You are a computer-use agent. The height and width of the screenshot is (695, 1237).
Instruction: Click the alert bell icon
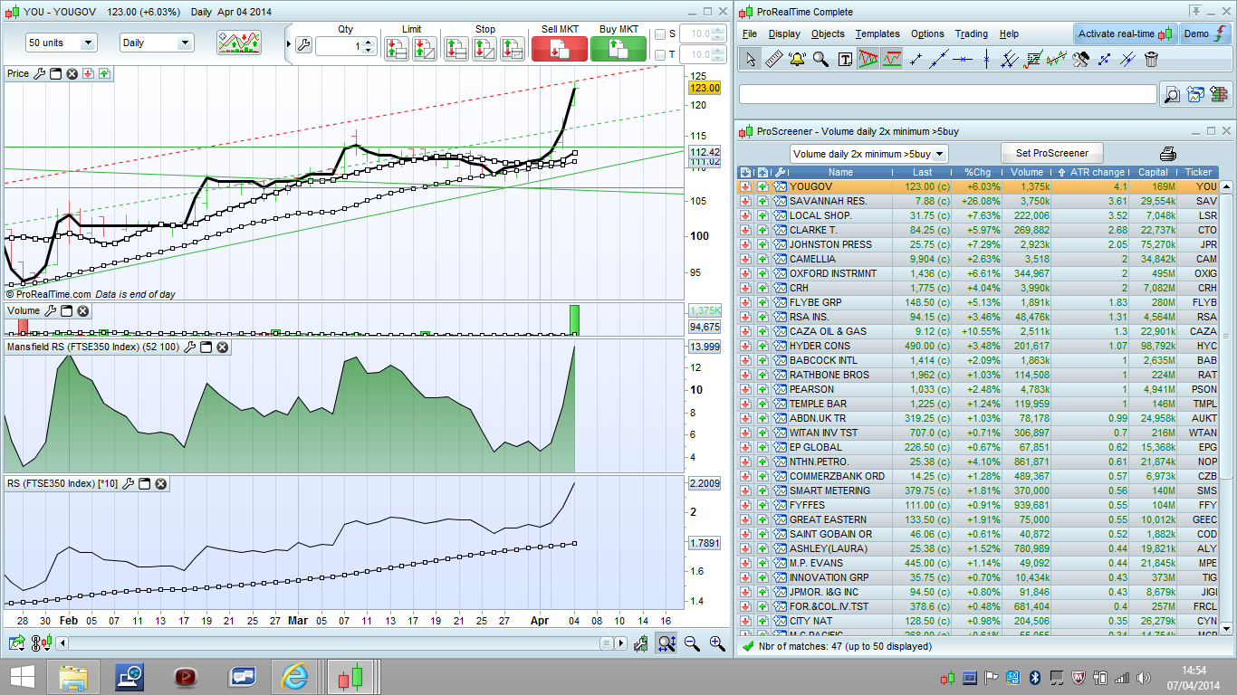click(x=797, y=60)
